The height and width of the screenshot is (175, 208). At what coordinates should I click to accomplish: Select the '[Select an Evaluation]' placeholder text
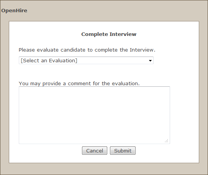(49, 60)
